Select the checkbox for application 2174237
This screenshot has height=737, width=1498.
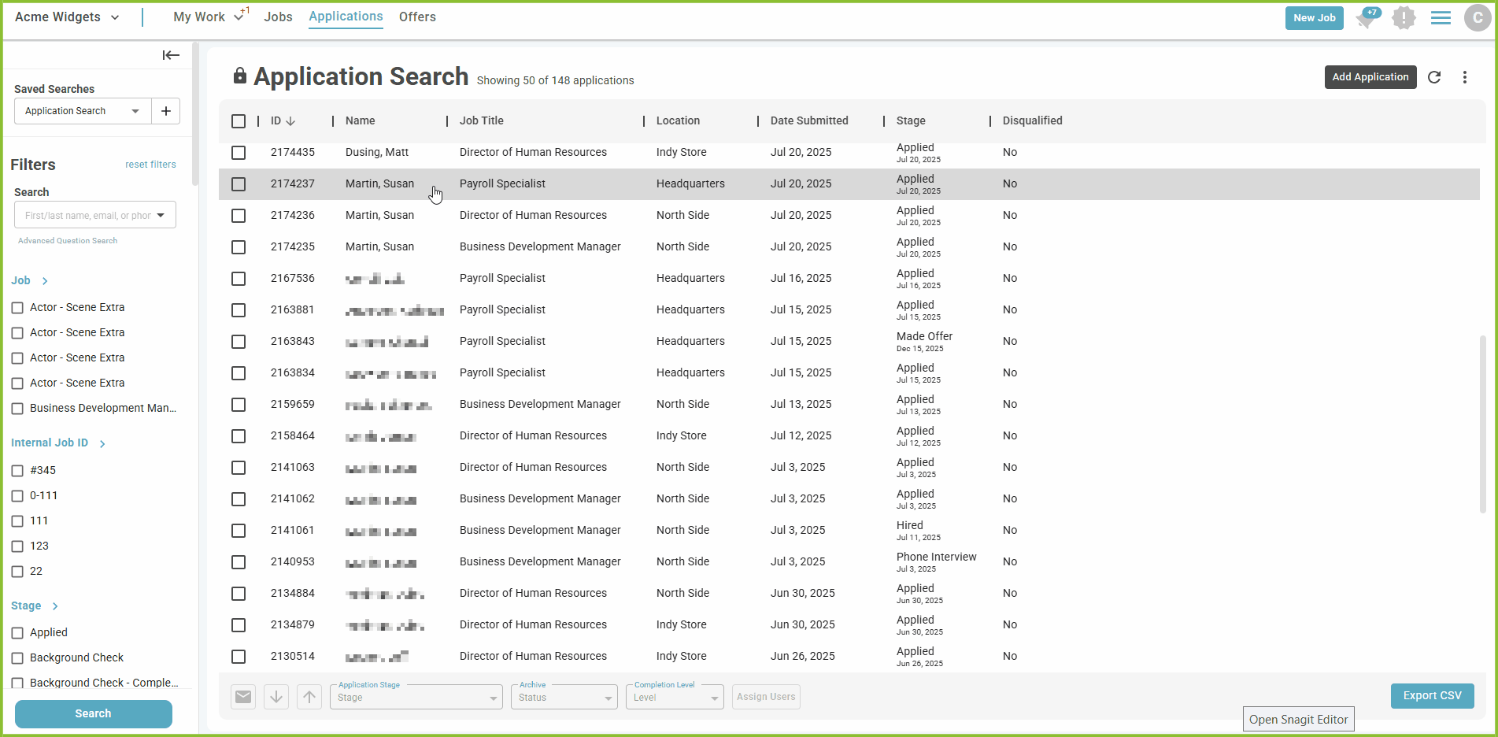239,184
